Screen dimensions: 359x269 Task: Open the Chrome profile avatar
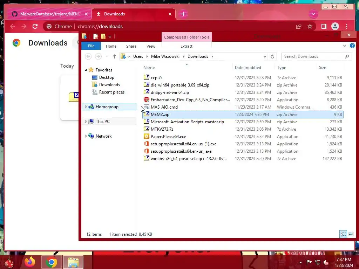point(335,27)
